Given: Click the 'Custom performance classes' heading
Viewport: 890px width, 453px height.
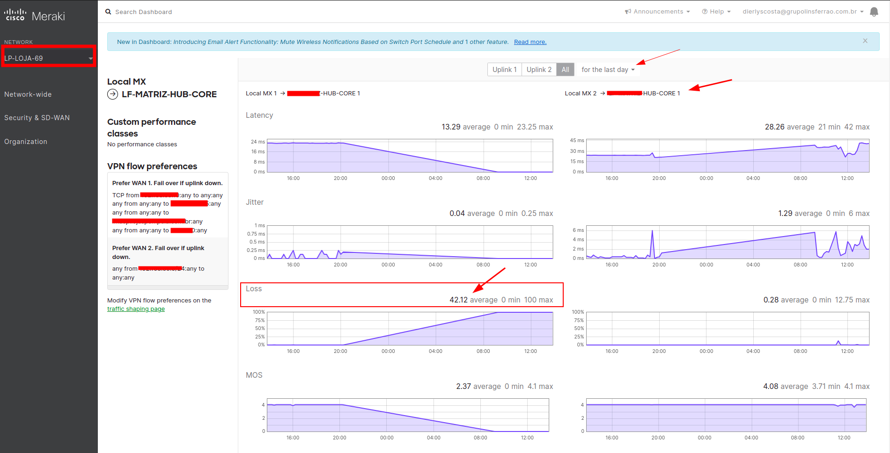Looking at the screenshot, I should (152, 128).
